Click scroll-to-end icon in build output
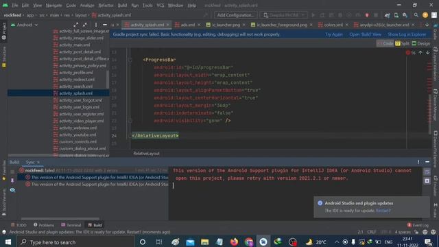Viewport: 439px width, 247px height. (x=427, y=181)
